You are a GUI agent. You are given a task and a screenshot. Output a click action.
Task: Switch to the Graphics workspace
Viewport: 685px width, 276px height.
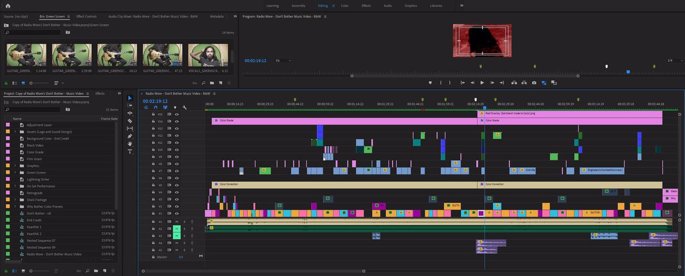point(410,5)
